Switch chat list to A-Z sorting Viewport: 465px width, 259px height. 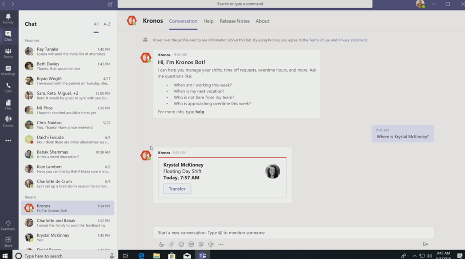point(107,24)
